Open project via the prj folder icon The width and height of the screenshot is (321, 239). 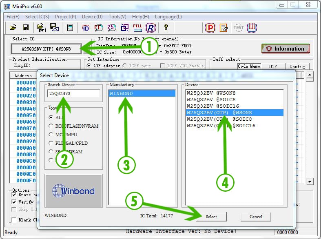(x=41, y=28)
